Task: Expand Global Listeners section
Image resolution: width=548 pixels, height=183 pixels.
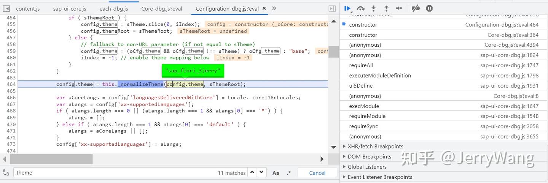Action: pyautogui.click(x=444, y=167)
